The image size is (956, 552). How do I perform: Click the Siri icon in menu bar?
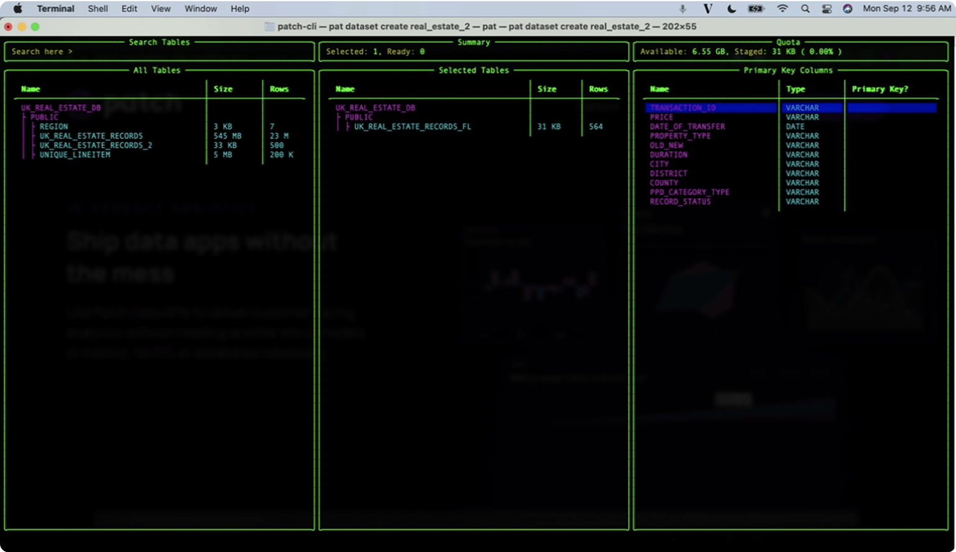847,9
